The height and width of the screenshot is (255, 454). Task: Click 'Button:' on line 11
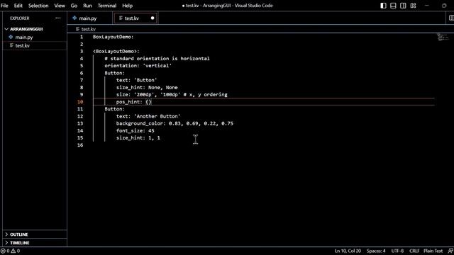[x=115, y=109]
